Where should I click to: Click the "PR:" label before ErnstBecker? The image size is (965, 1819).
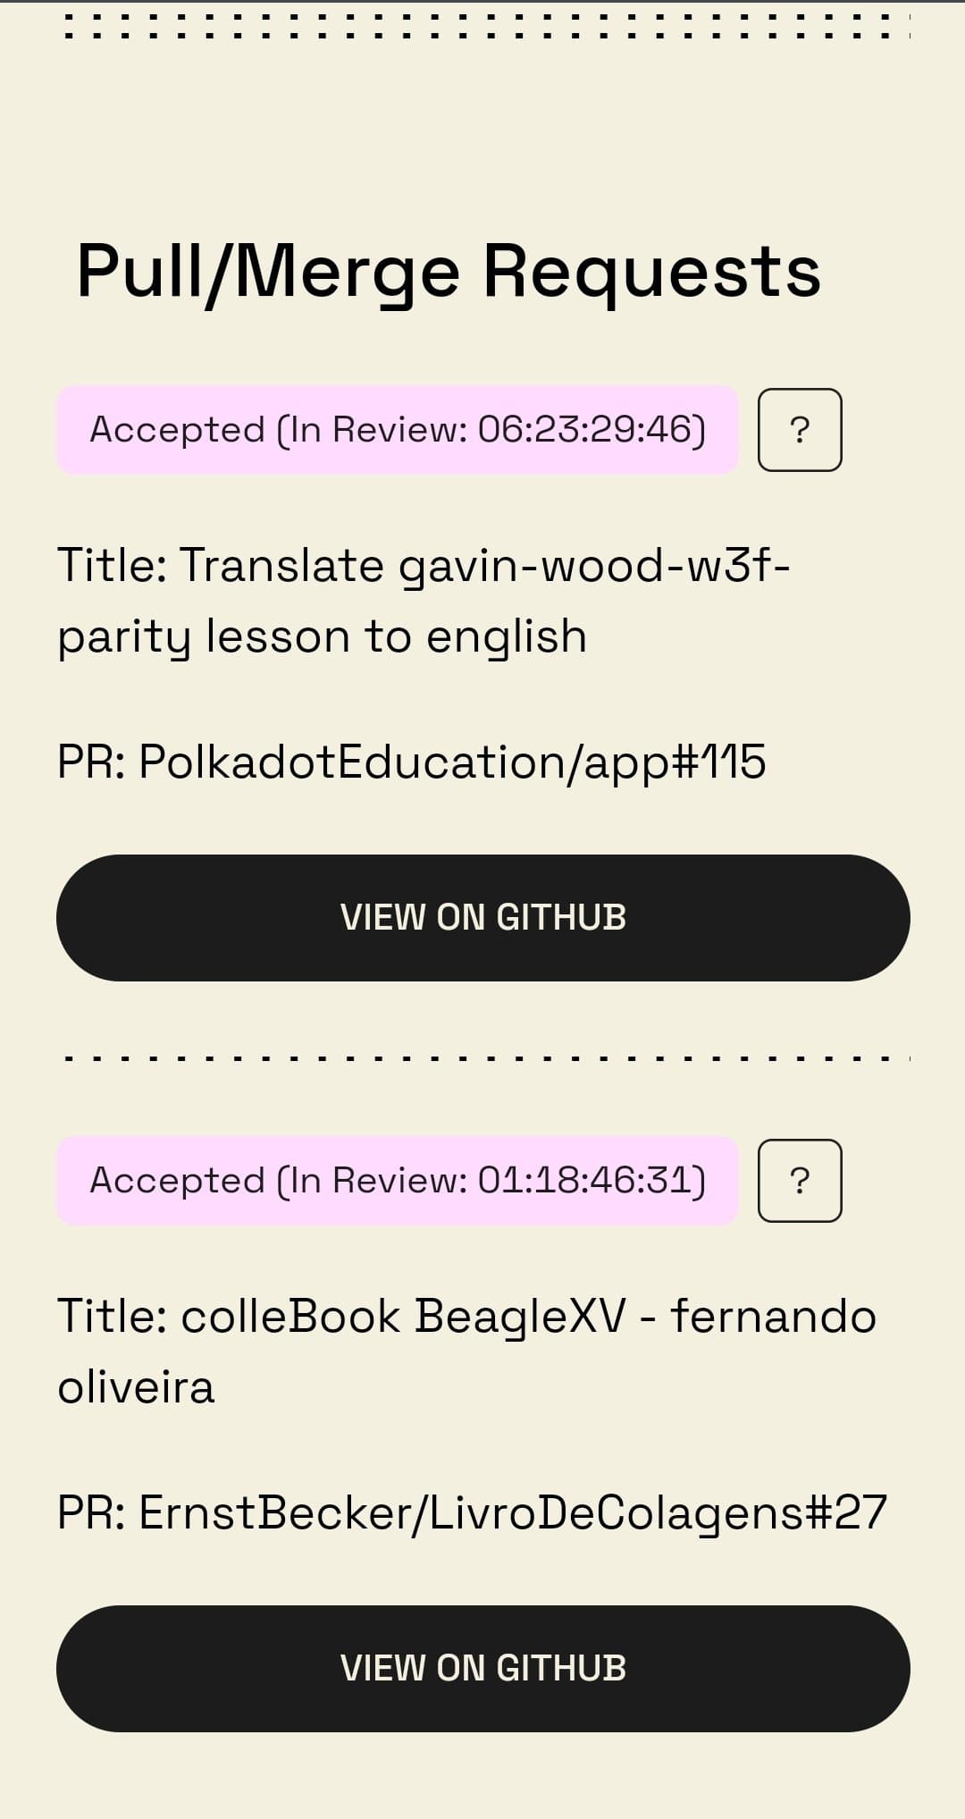[x=91, y=1513]
